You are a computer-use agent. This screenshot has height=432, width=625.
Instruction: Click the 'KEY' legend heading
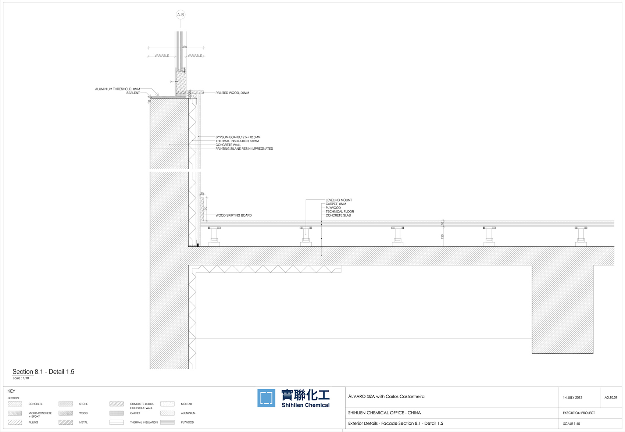point(11,391)
